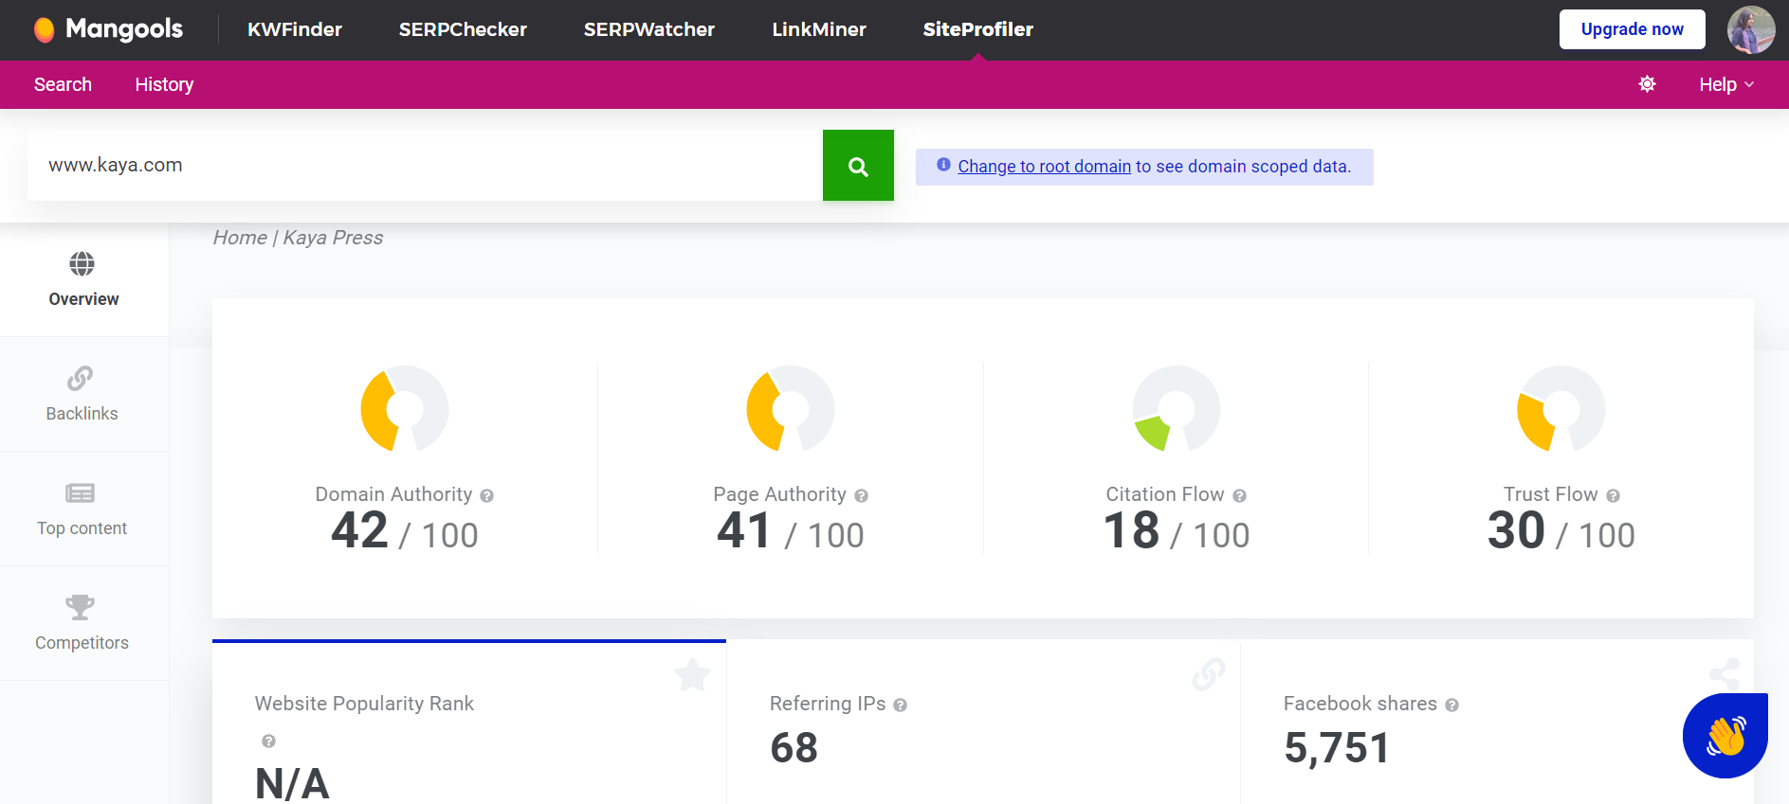Click Citation Flow help question icon
This screenshot has height=804, width=1789.
pos(1239,495)
